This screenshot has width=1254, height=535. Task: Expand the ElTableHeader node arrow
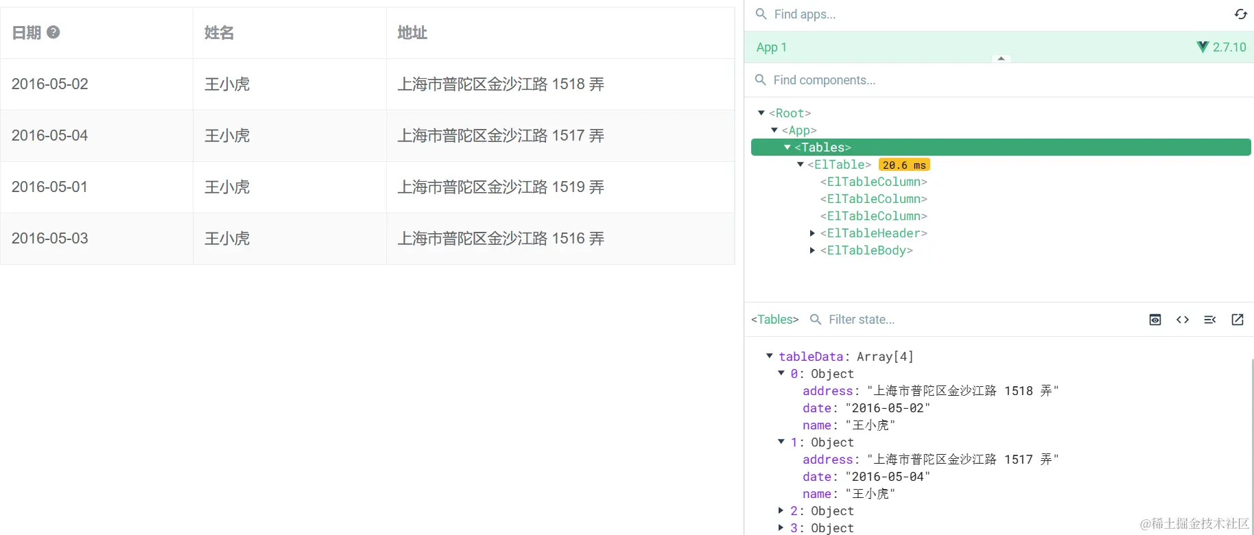[x=813, y=233]
